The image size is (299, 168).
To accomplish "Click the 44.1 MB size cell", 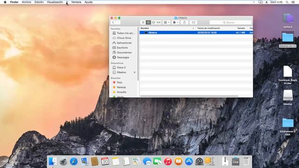I will point(240,33).
